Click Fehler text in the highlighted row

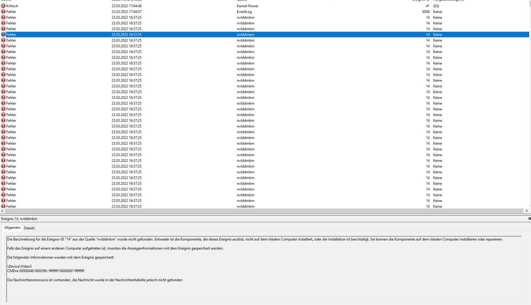click(11, 35)
